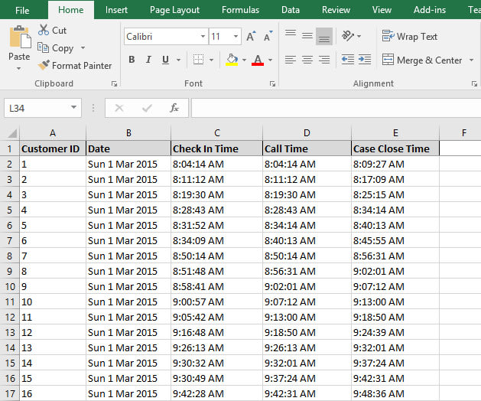Expand the Name Box dropdown
The height and width of the screenshot is (401, 481).
(x=73, y=107)
